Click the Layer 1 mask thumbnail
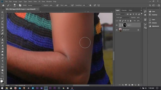This screenshot has height=90, width=161. coord(125,25)
